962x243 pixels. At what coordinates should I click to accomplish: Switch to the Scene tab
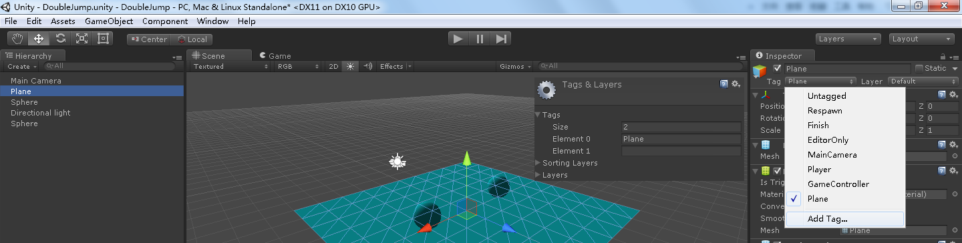click(219, 56)
